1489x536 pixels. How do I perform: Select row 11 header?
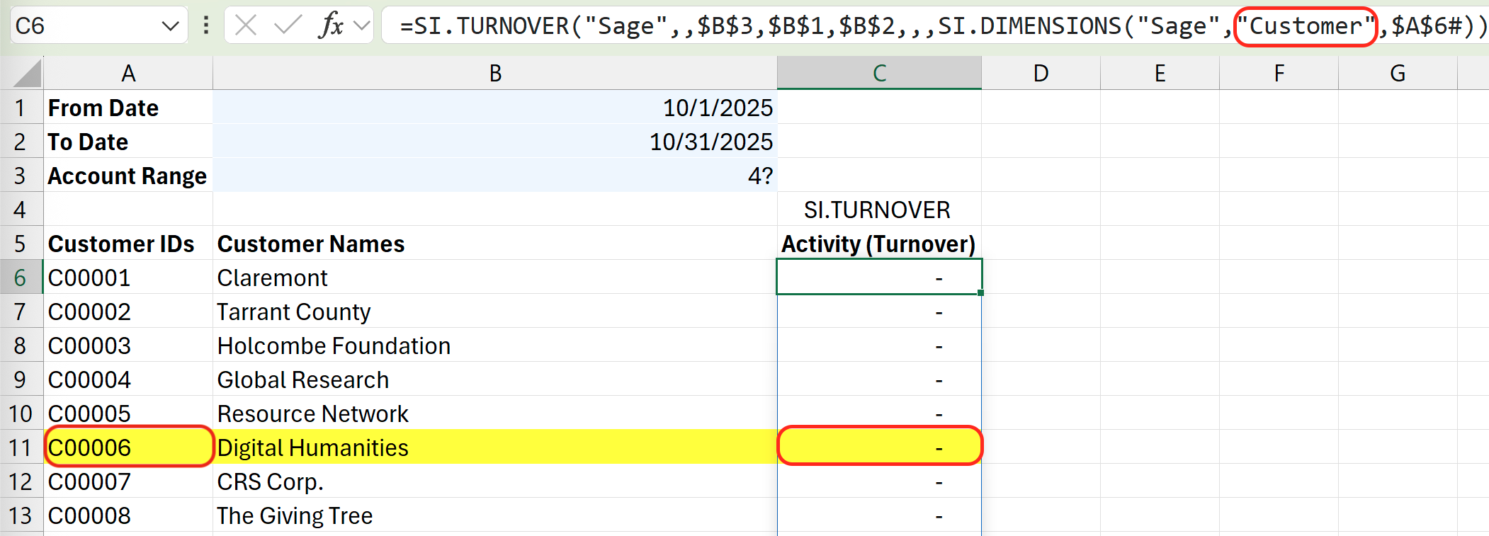[21, 447]
